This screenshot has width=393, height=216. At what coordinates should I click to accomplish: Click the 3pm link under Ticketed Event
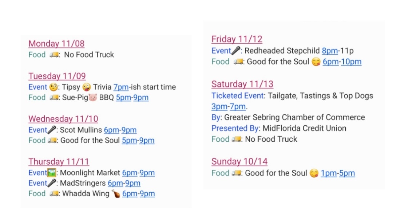pyautogui.click(x=218, y=107)
